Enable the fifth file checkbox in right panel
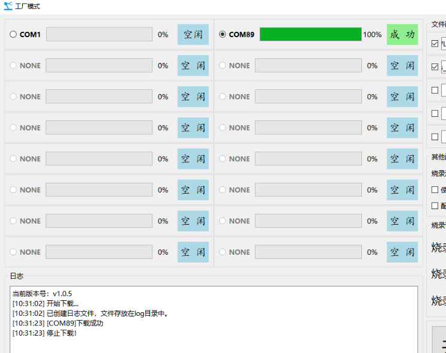 click(435, 137)
